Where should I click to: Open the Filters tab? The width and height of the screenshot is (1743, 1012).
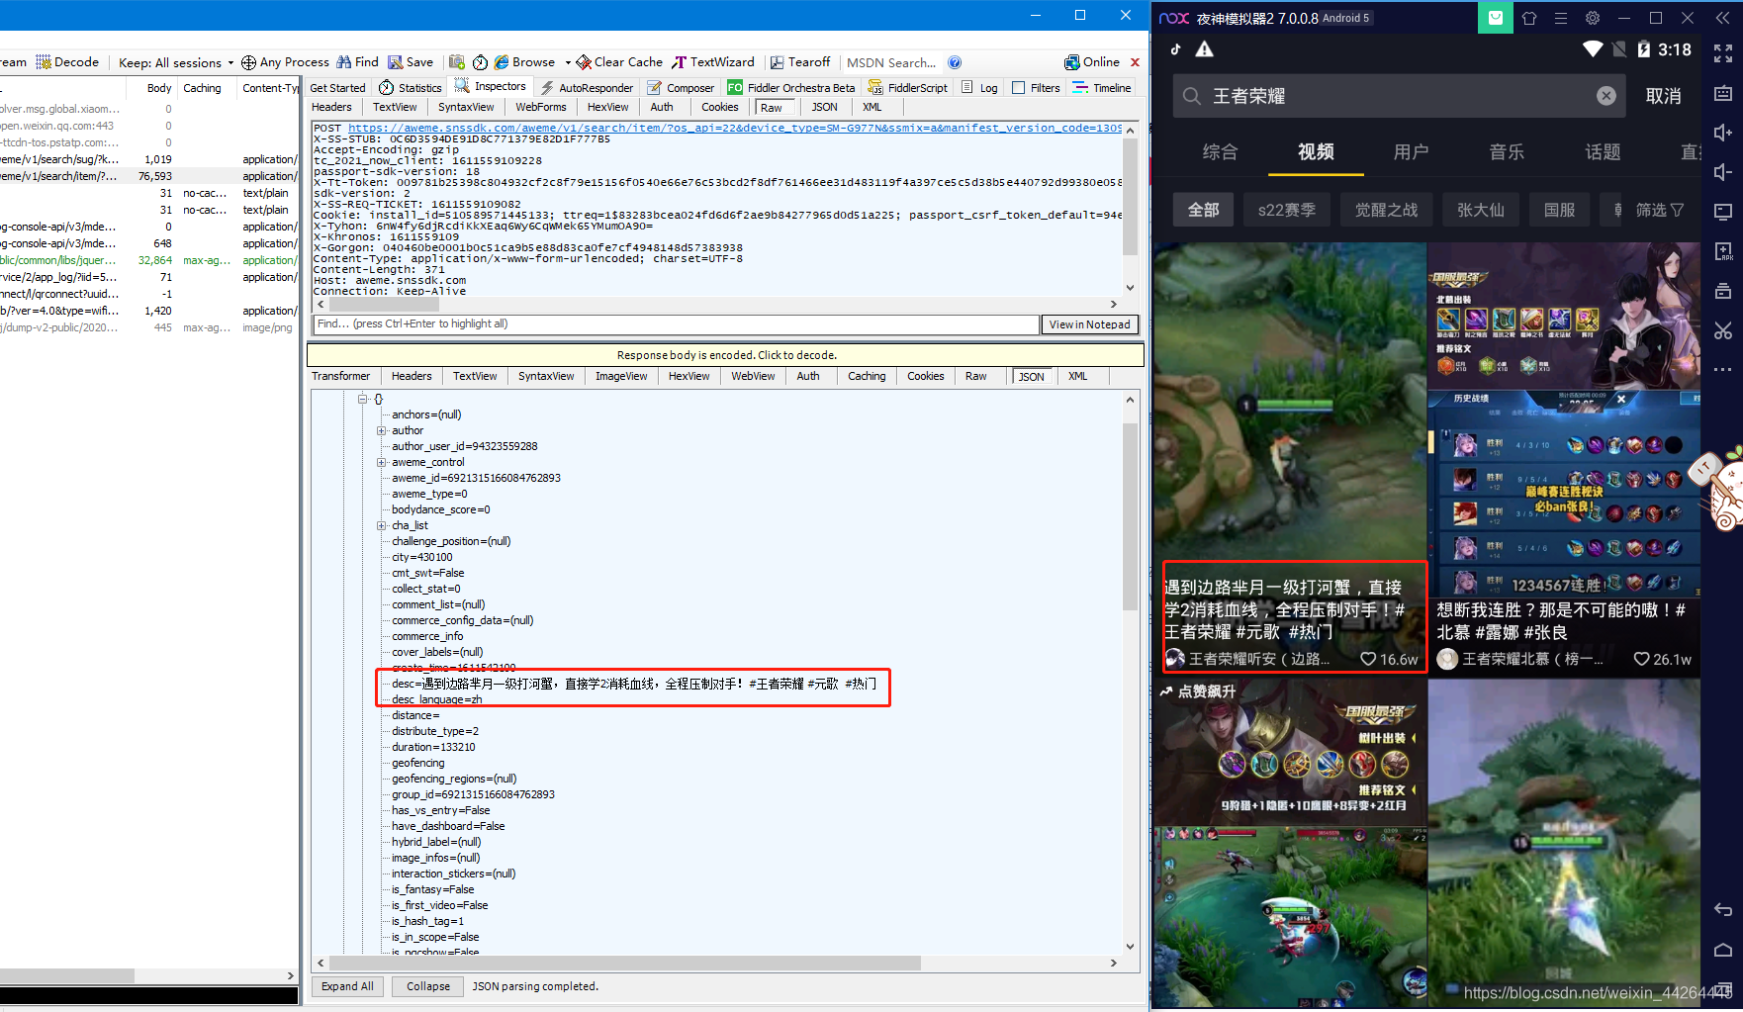pos(1036,88)
